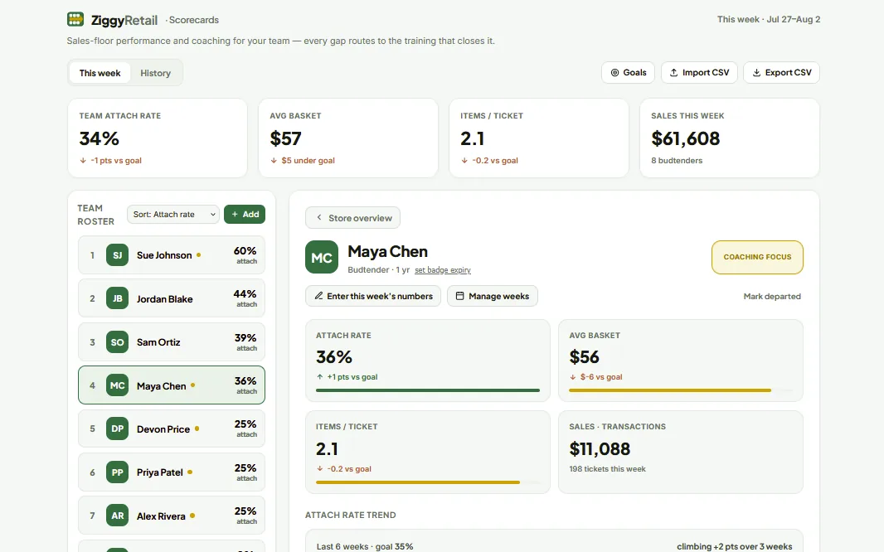Screen dimensions: 884x552
Task: Click the Sales This Week $61,608 card
Action: point(730,138)
